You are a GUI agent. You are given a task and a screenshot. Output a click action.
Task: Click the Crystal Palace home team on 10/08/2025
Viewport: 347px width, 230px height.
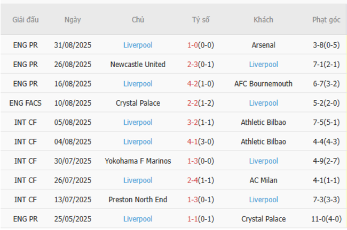(138, 103)
